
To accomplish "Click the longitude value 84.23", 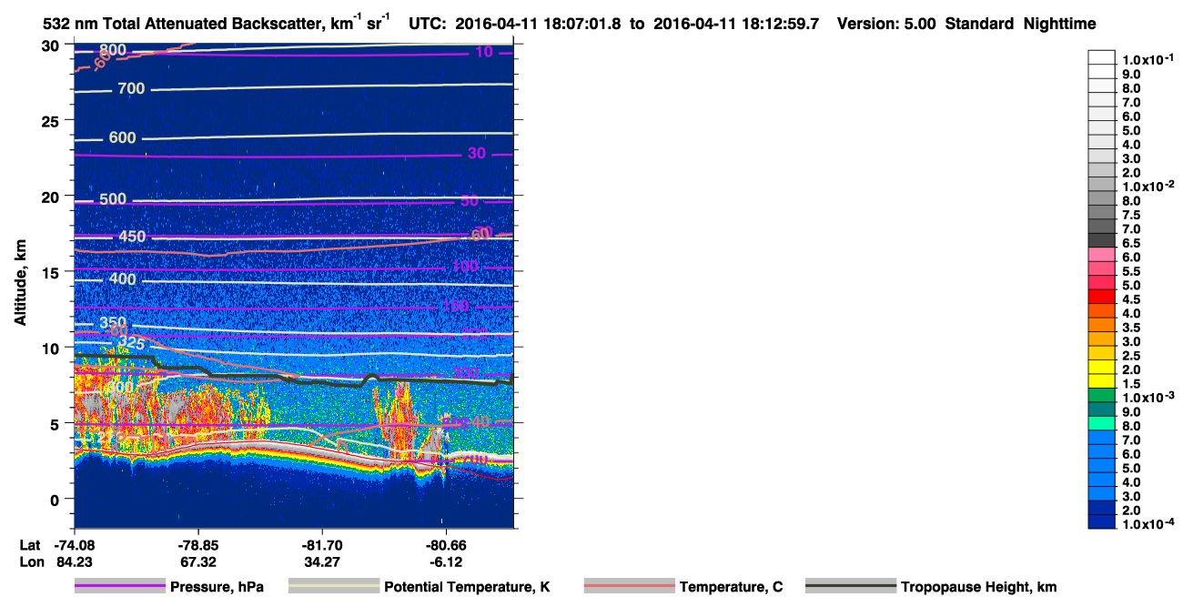I will [x=74, y=561].
